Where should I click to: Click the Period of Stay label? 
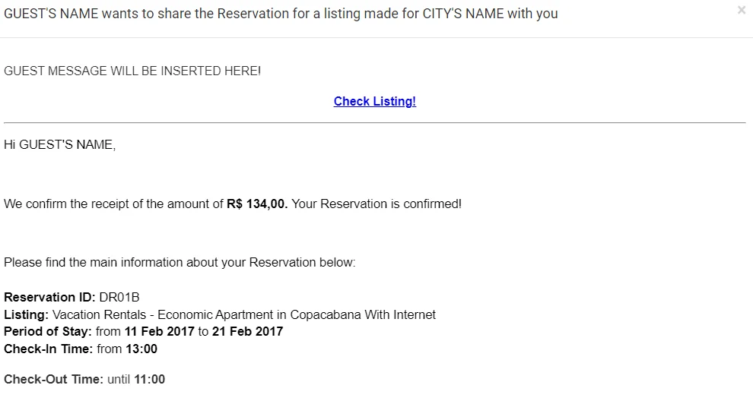point(48,331)
